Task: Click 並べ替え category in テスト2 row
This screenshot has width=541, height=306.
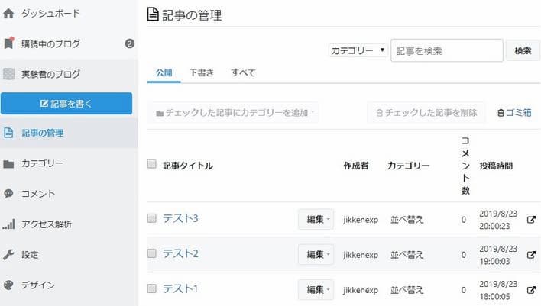Action: click(x=407, y=255)
